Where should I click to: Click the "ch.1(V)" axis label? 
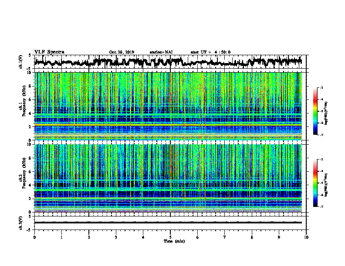point(21,62)
